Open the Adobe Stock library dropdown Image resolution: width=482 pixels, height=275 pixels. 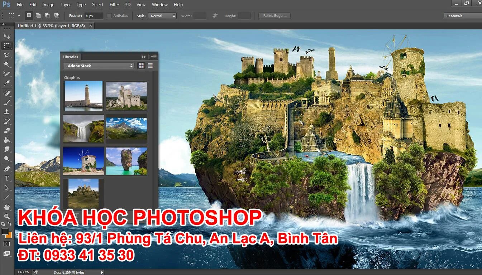point(99,66)
